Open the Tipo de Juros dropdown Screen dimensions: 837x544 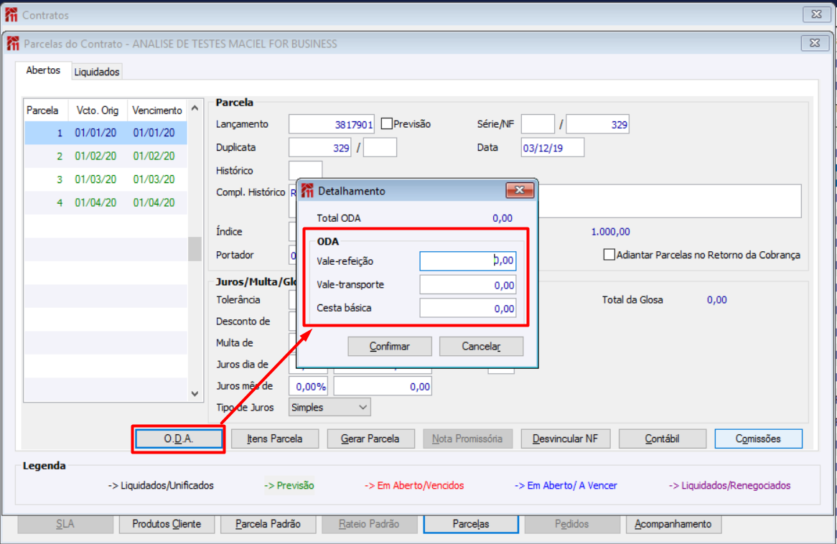pos(329,408)
